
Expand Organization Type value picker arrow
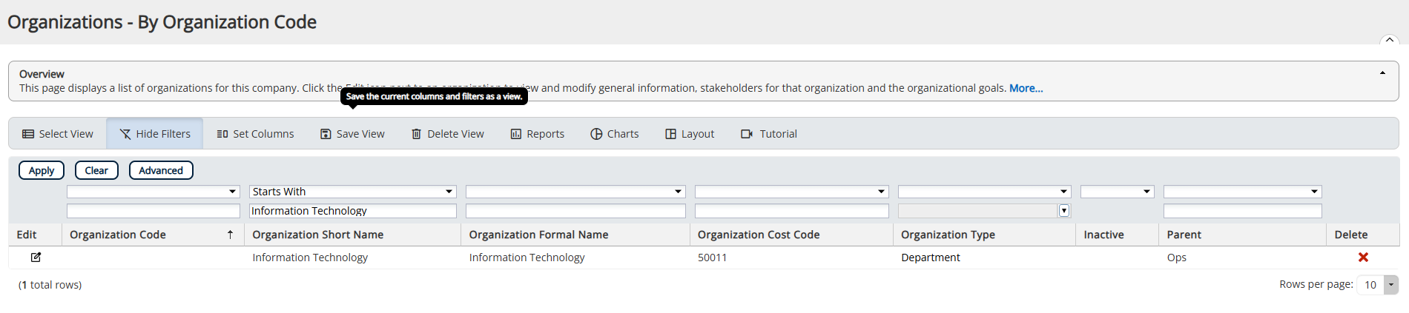[1064, 211]
